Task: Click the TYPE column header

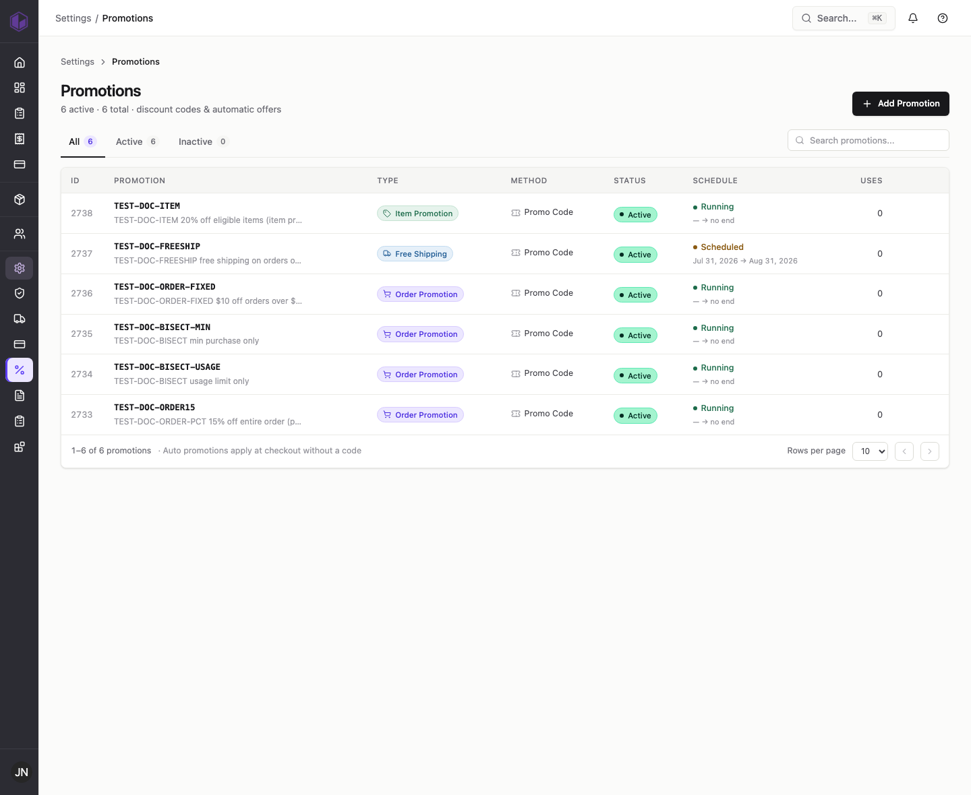Action: [x=388, y=181]
